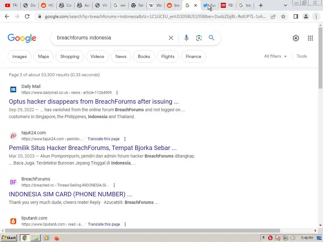Open options for BreachForums result
323x242 pixels.
pos(114,185)
